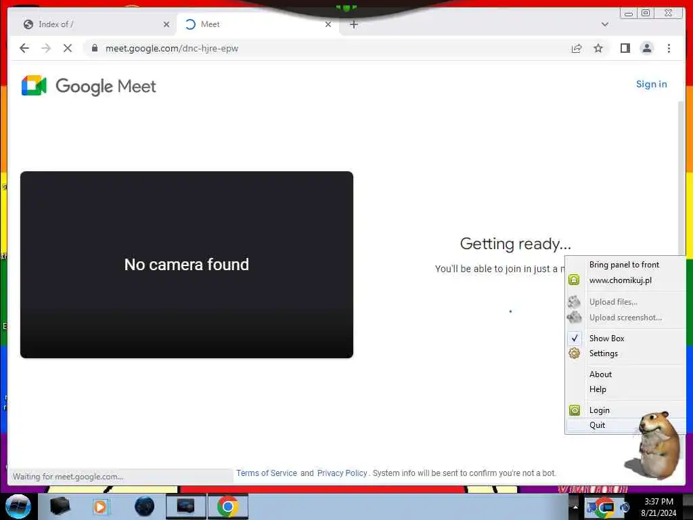Click the gear icon next to Settings
The height and width of the screenshot is (520, 693).
pos(574,353)
